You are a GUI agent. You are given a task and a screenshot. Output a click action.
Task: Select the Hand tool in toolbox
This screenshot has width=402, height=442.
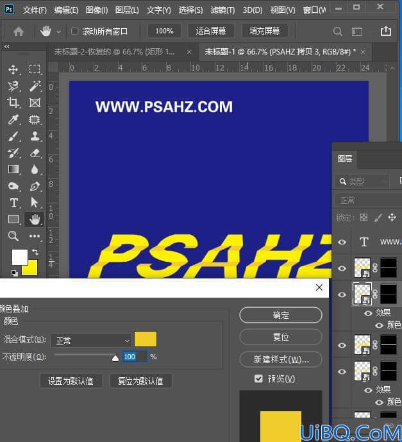[x=35, y=219]
